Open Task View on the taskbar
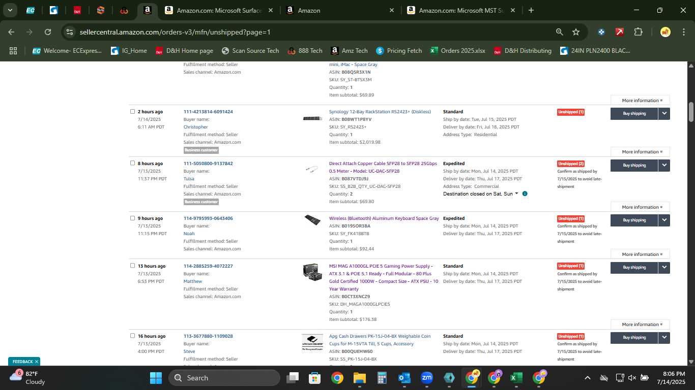Image resolution: width=695 pixels, height=390 pixels. tap(293, 378)
